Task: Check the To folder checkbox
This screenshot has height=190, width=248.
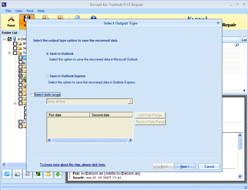Action: coord(15,53)
